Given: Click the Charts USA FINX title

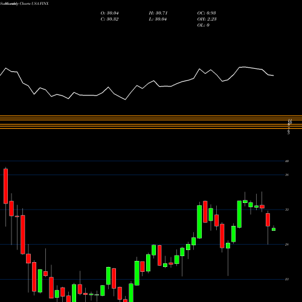Looking at the screenshot, I should point(34,4).
